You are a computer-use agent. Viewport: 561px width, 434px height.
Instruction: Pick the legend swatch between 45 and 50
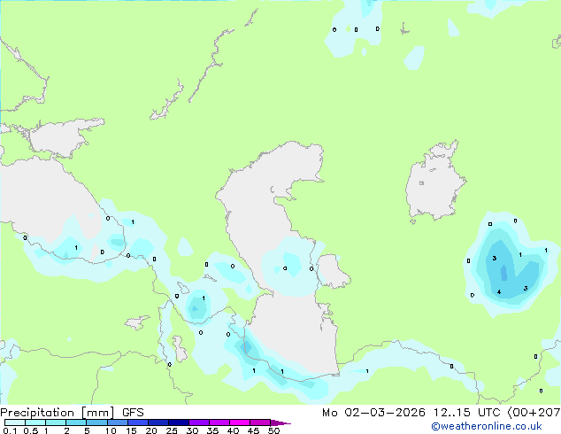coord(260,422)
